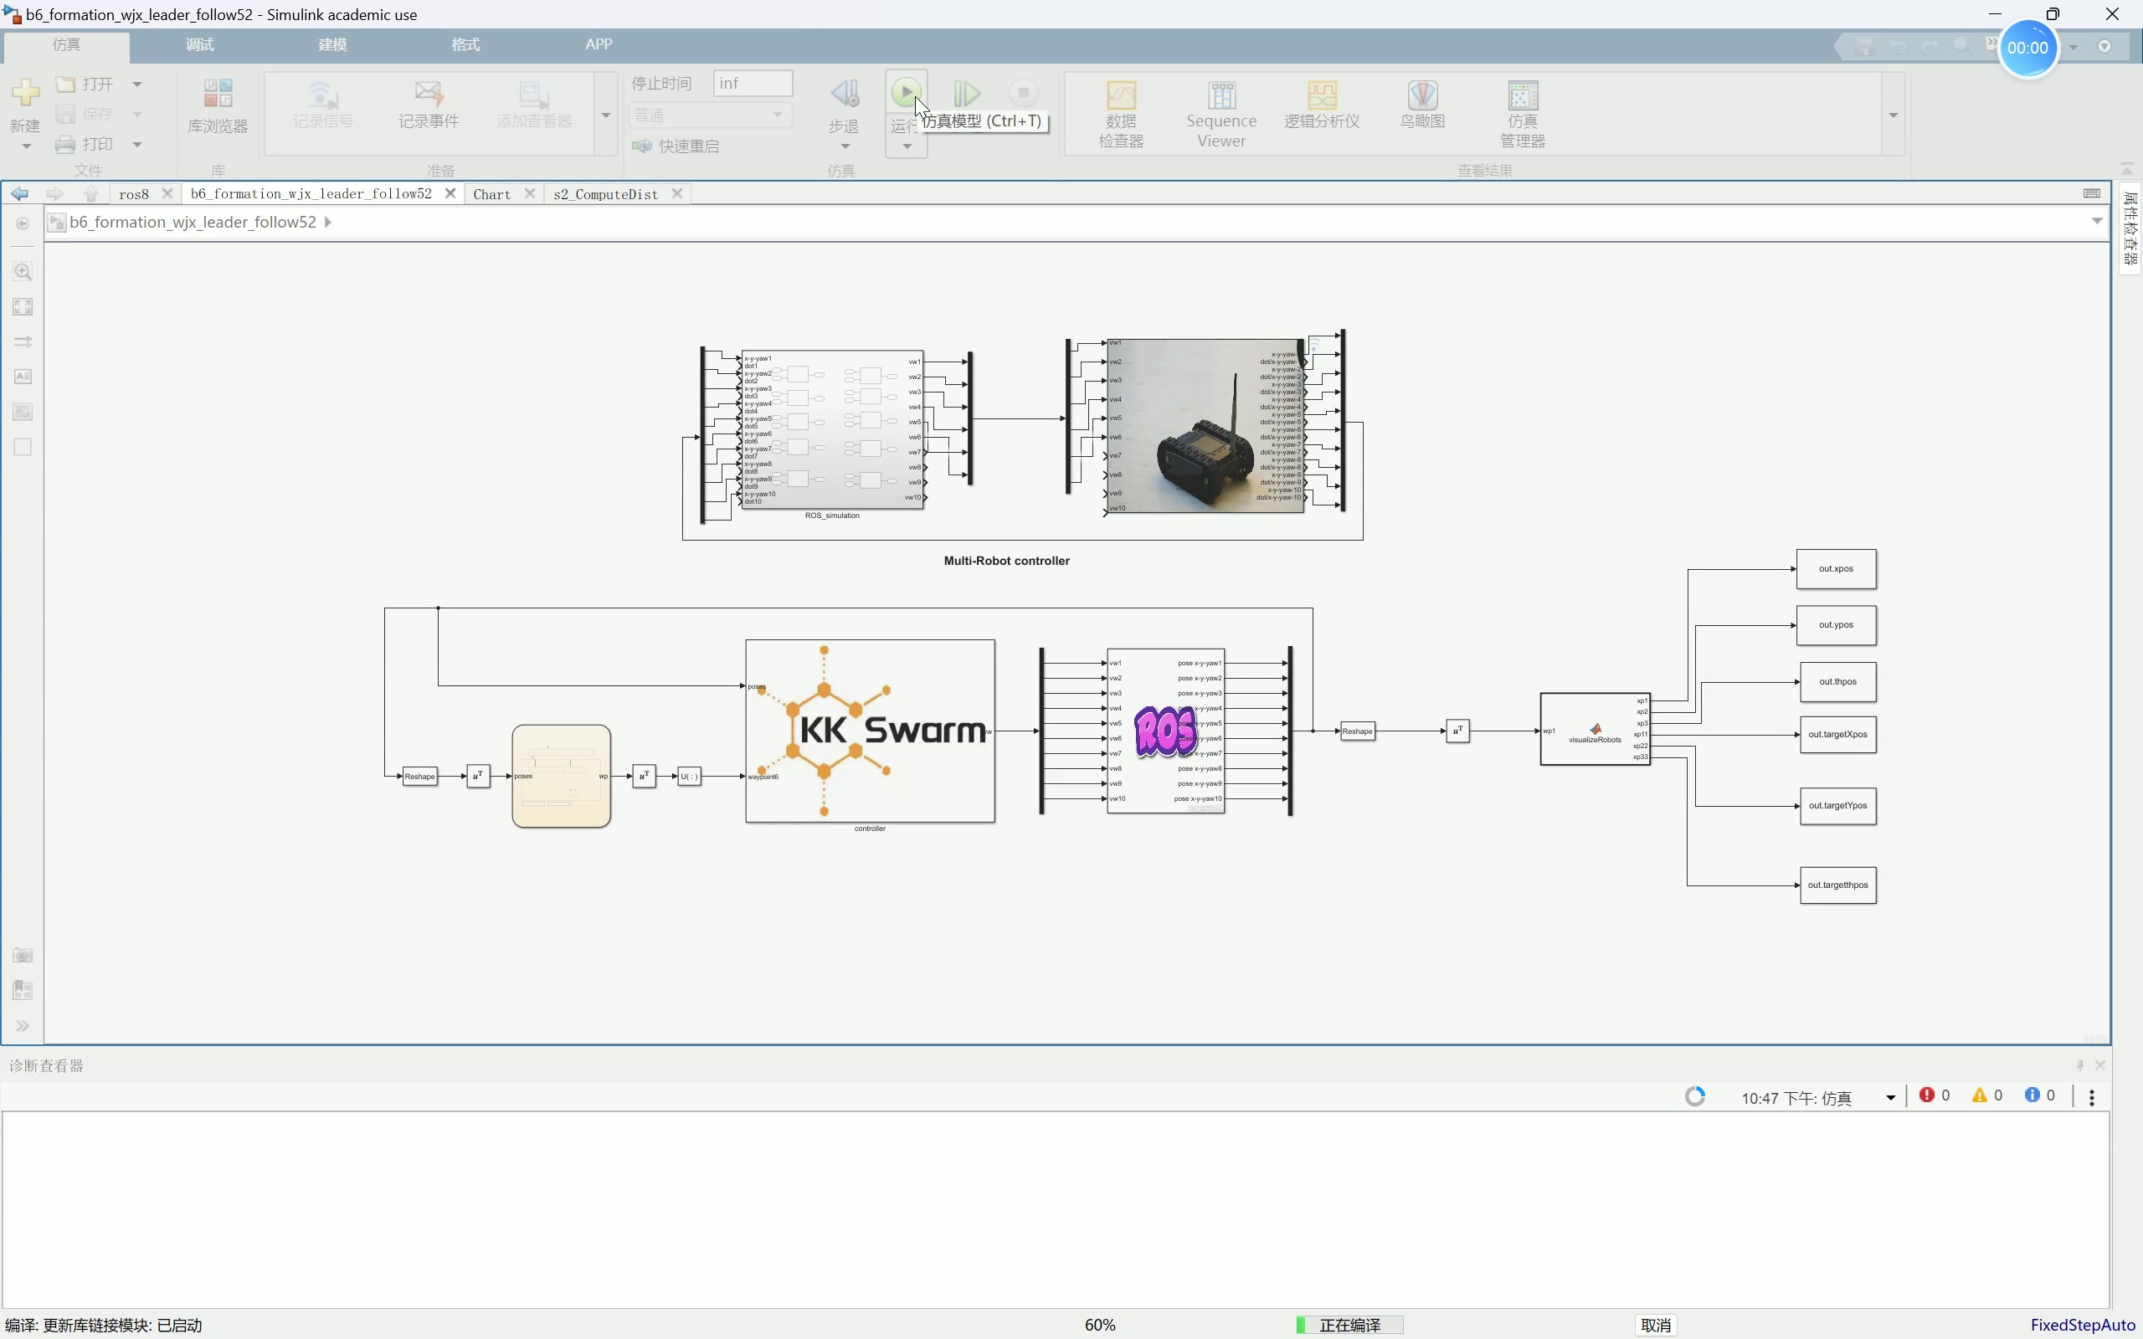
Task: Open the Simulation Manager (仿真管理器)
Action: [x=1522, y=113]
